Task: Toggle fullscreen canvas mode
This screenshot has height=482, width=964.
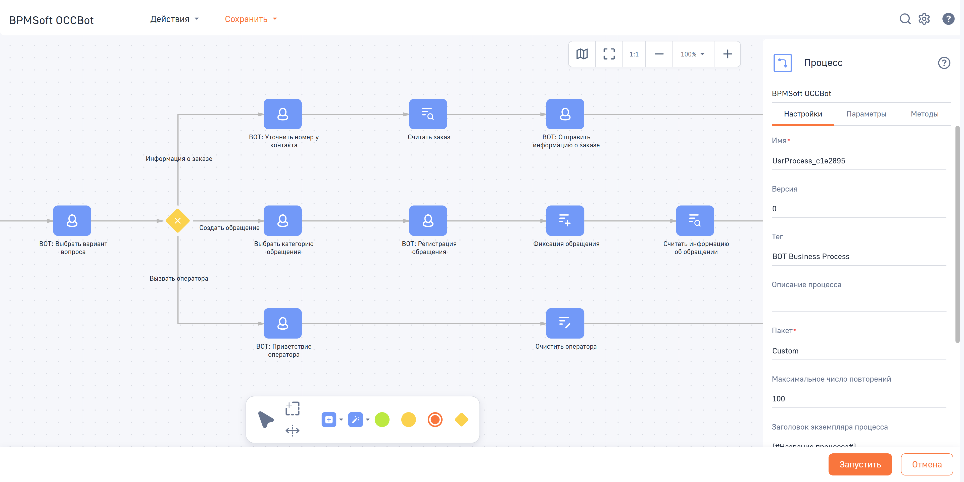Action: [x=609, y=54]
